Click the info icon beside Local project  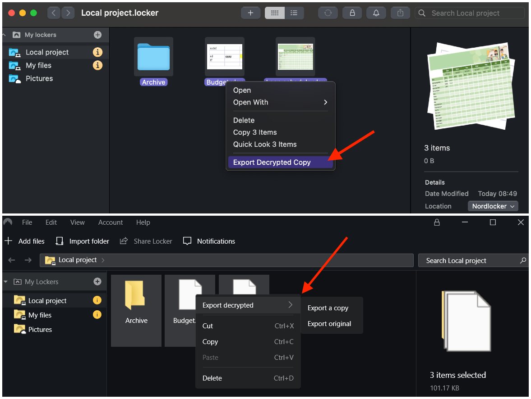98,52
